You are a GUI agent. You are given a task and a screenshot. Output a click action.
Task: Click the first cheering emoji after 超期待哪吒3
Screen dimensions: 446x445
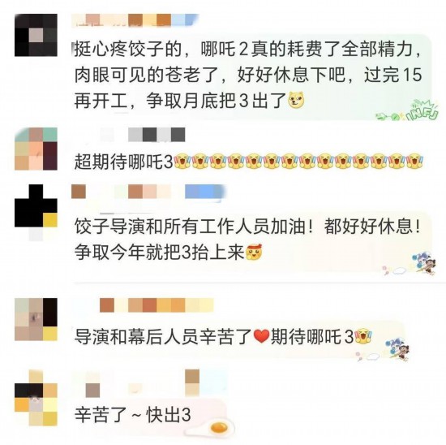pyautogui.click(x=182, y=162)
